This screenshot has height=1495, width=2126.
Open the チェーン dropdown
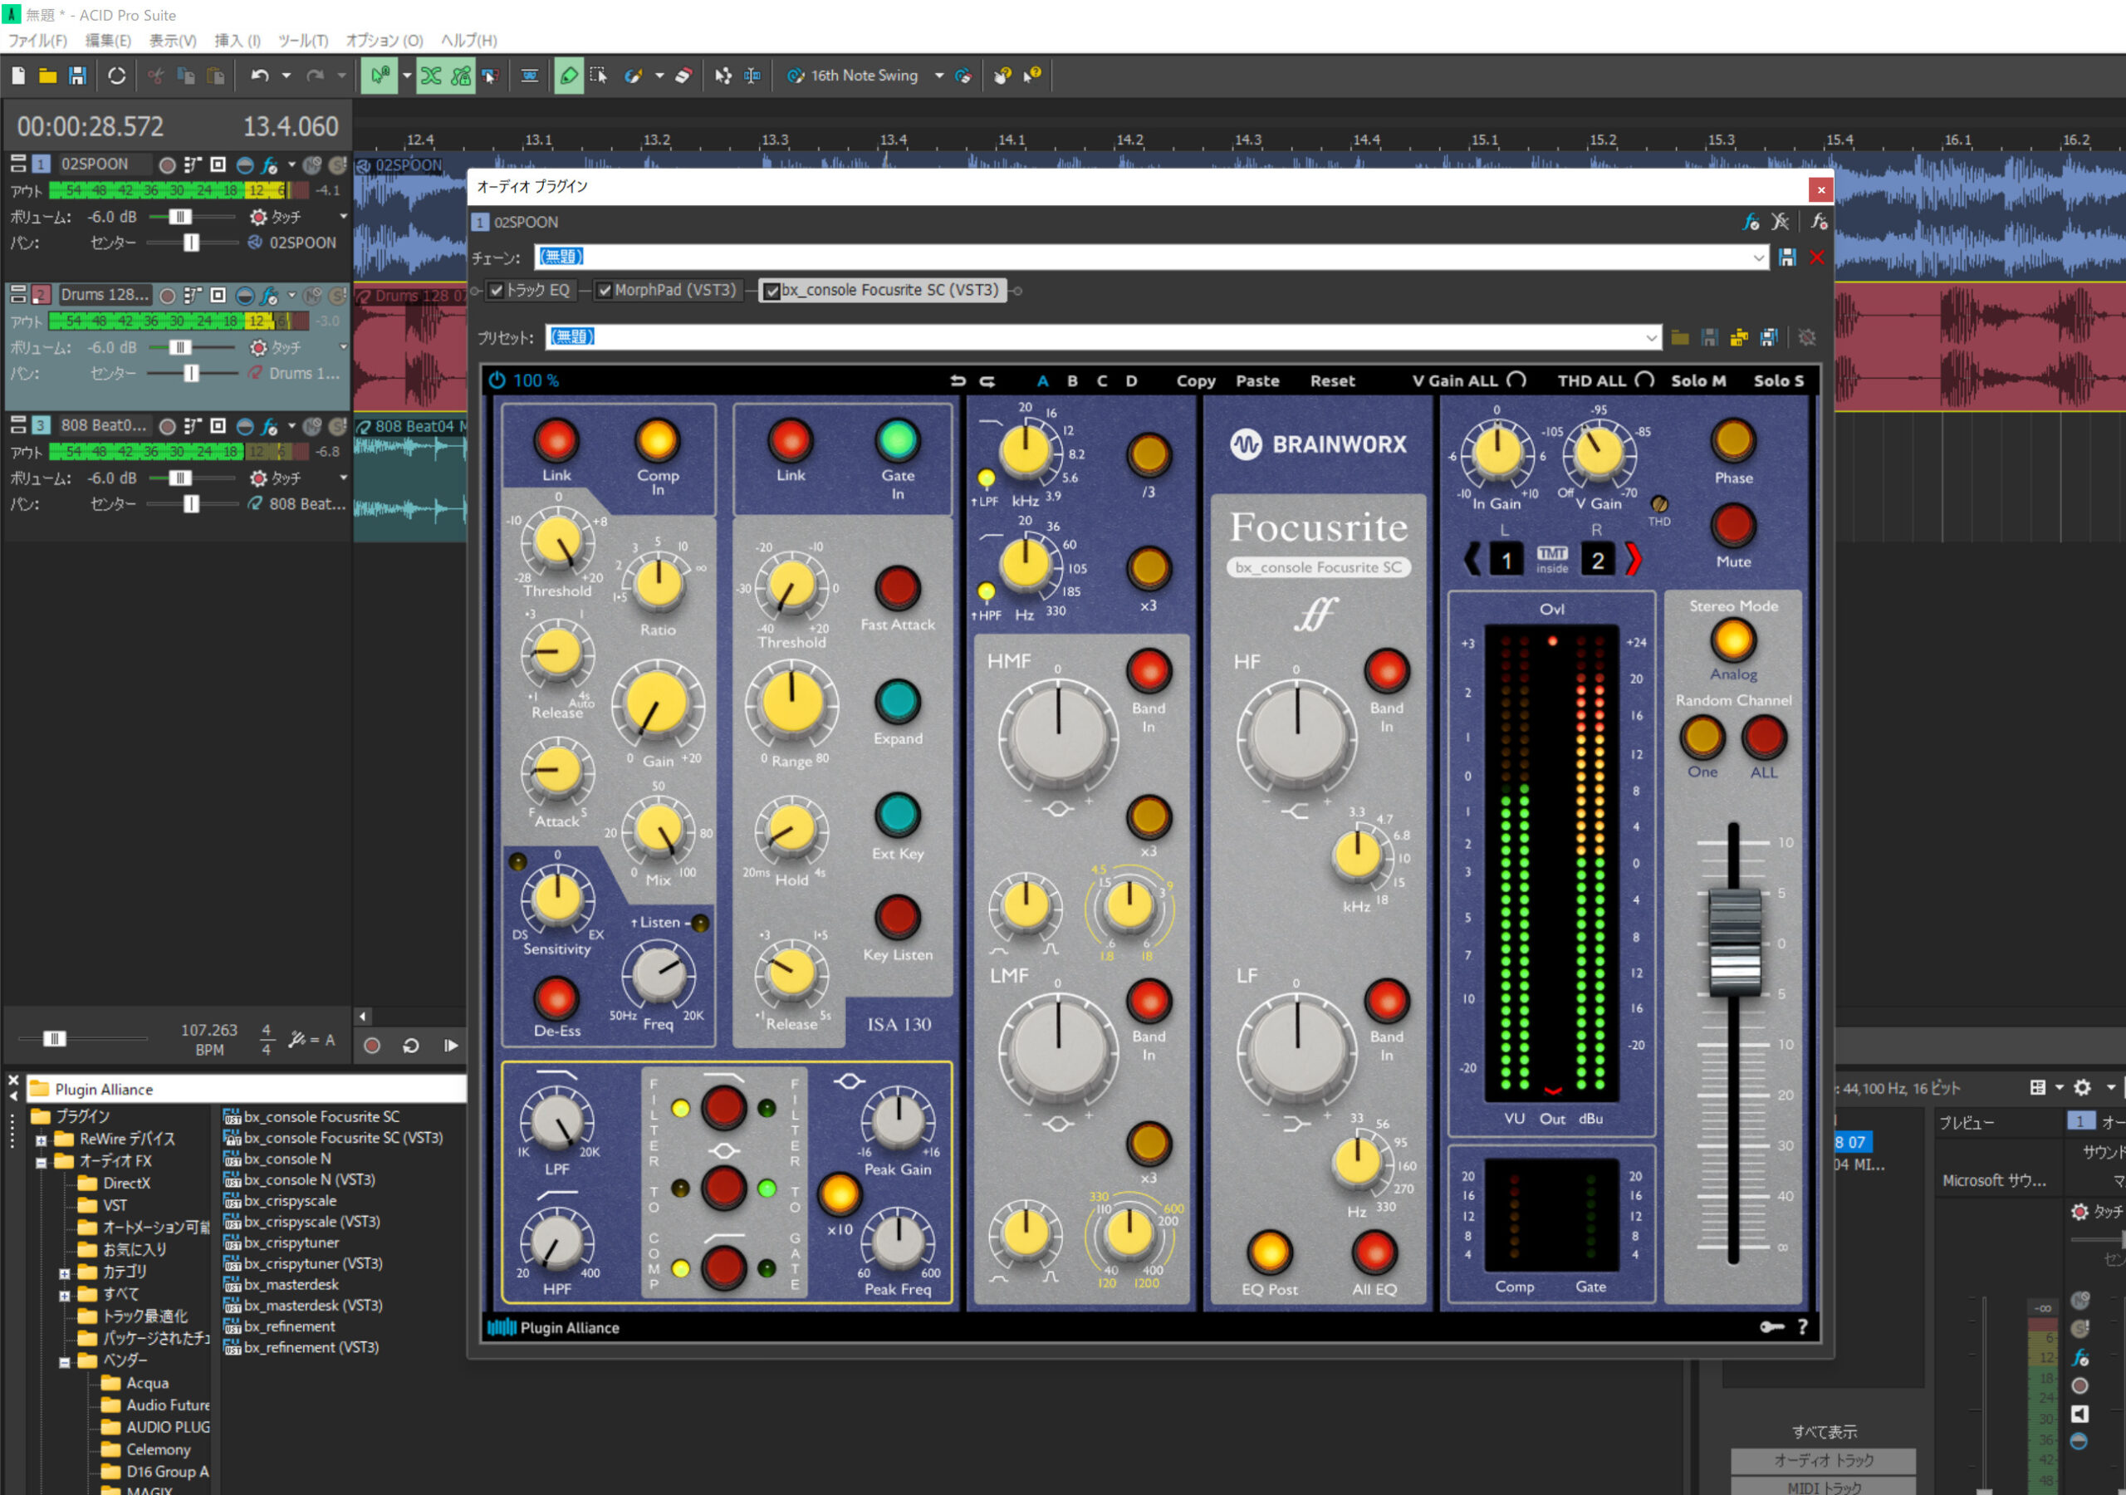[1758, 257]
